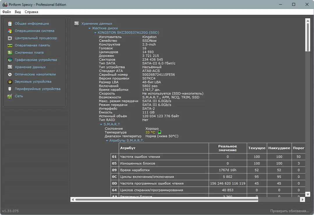Click the Общая информация sidebar icon
Image resolution: width=314 pixels, height=215 pixels.
click(10, 24)
